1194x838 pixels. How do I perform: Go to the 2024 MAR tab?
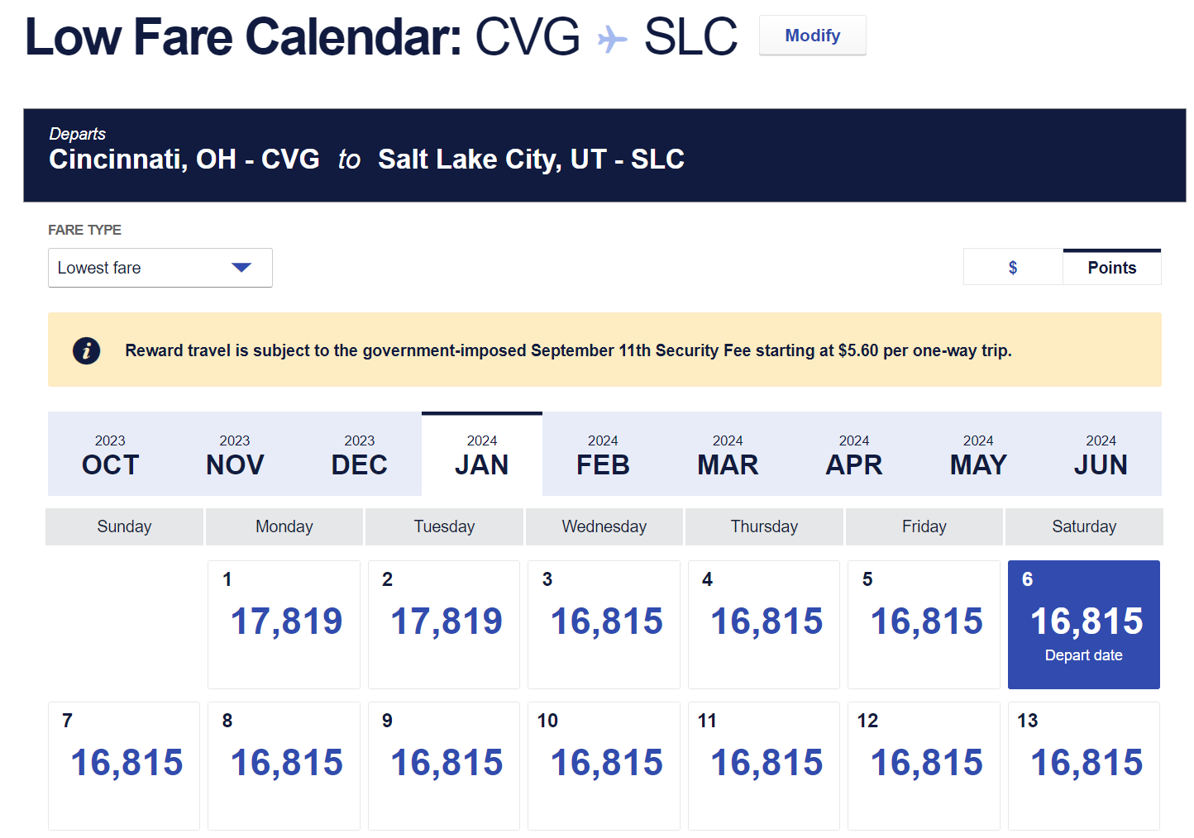pyautogui.click(x=728, y=455)
